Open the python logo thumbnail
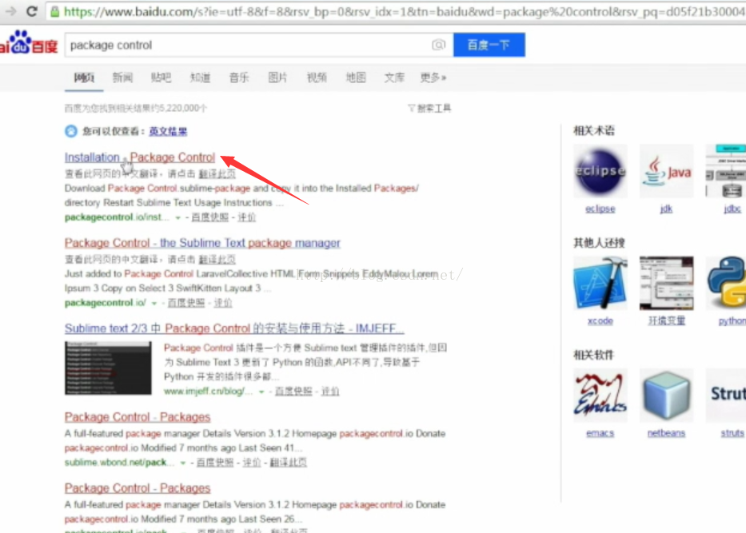The image size is (746, 533). [x=725, y=283]
